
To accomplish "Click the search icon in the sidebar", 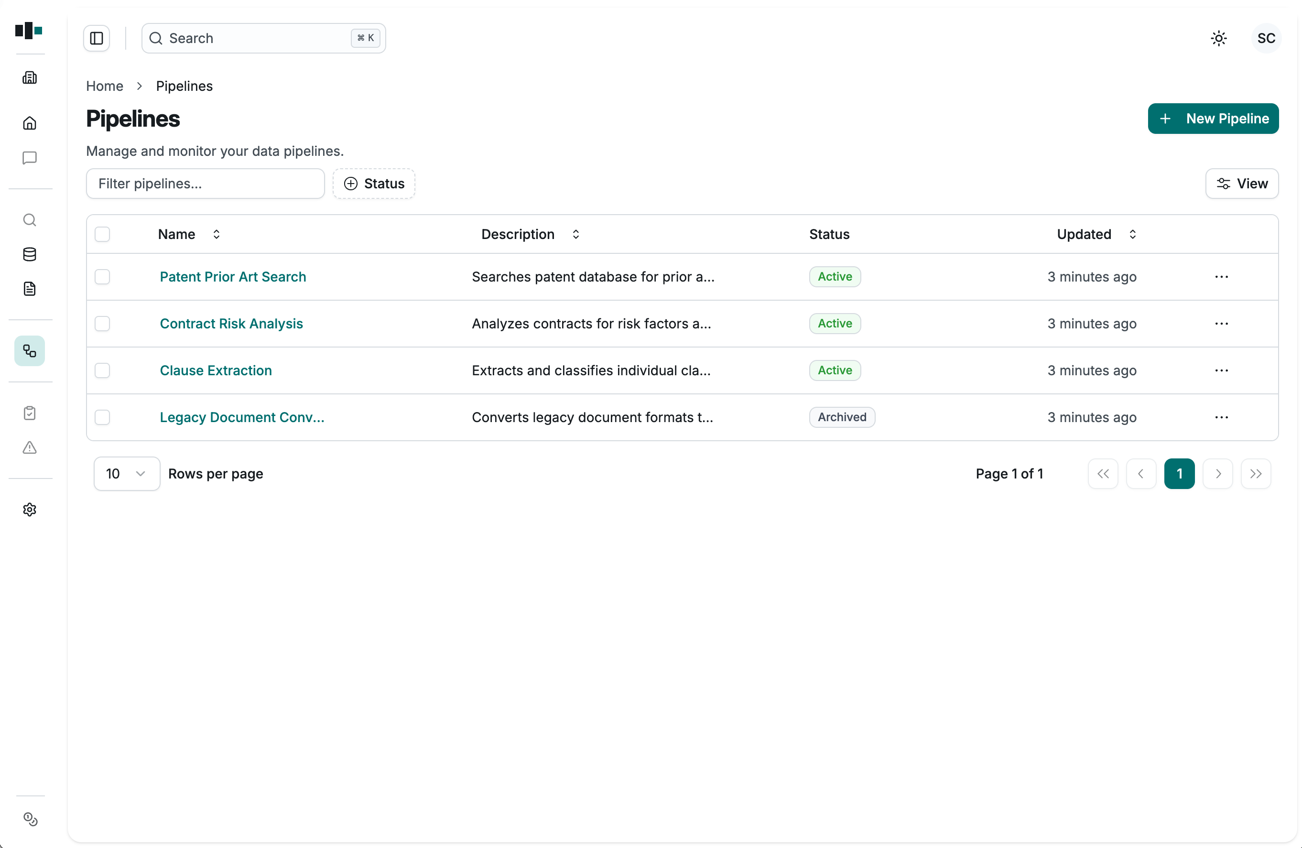I will click(x=29, y=219).
